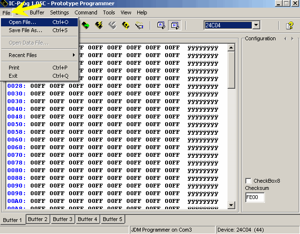
Task: Open the Tools menu
Action: [x=109, y=12]
